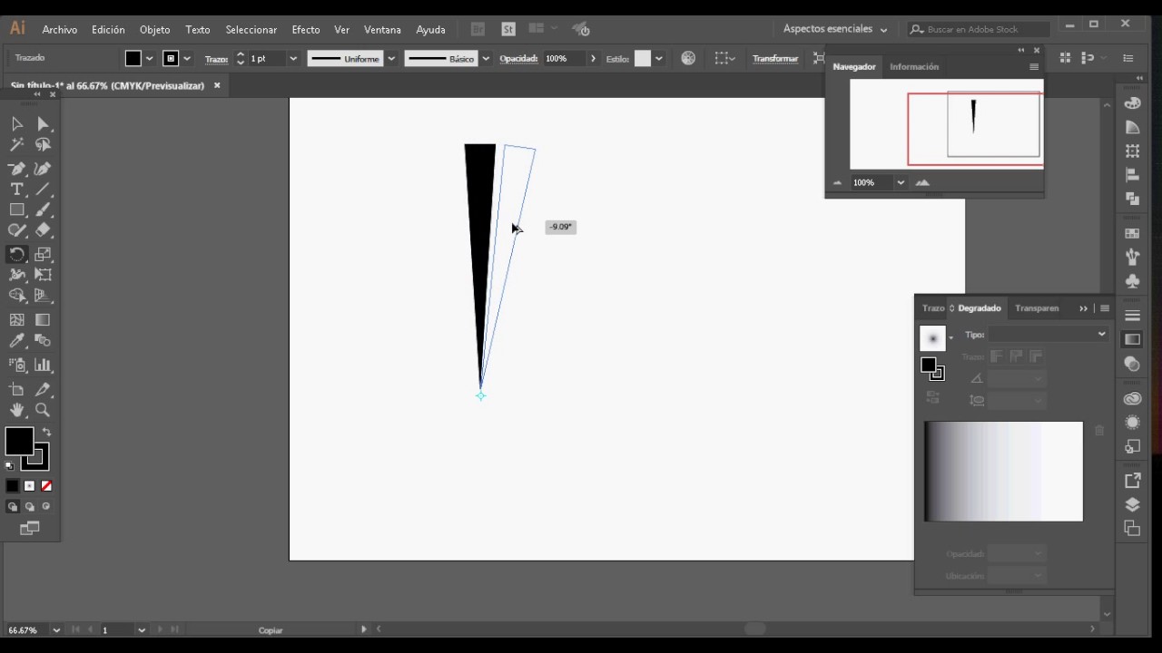Select the Line Segment tool
Viewport: 1162px width, 653px height.
[44, 190]
